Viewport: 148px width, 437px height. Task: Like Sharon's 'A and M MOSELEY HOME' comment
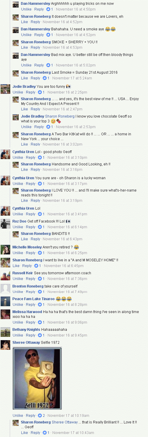16,266
